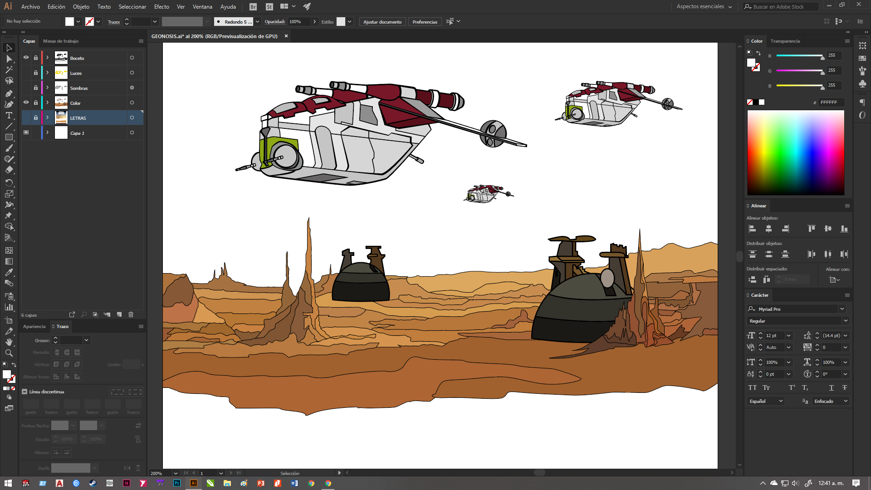Viewport: 871px width, 490px height.
Task: Show the LETRAS layer
Action: 26,118
